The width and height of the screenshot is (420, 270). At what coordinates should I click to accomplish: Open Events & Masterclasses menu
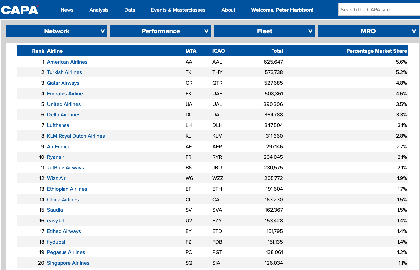(178, 10)
